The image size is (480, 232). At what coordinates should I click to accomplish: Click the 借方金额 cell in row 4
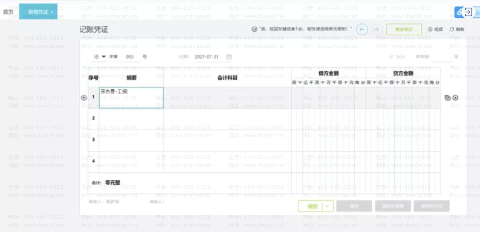329,162
